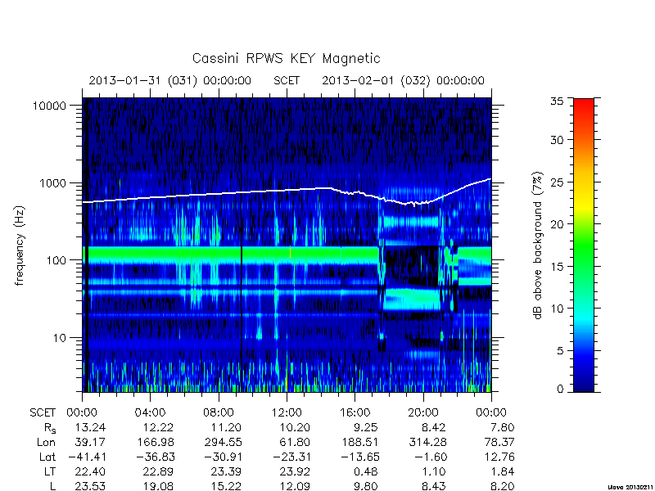The image size is (655, 491).
Task: Click the local time value 23.92
Action: pos(295,472)
